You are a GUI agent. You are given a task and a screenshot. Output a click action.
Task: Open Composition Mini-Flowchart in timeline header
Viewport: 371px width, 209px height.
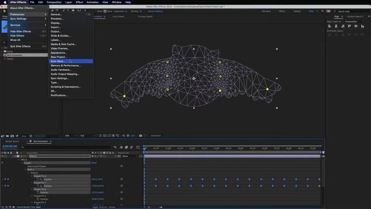tap(115, 147)
